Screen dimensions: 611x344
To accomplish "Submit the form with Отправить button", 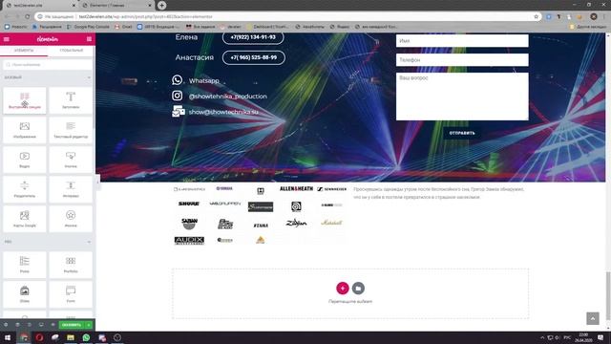I will tap(462, 134).
